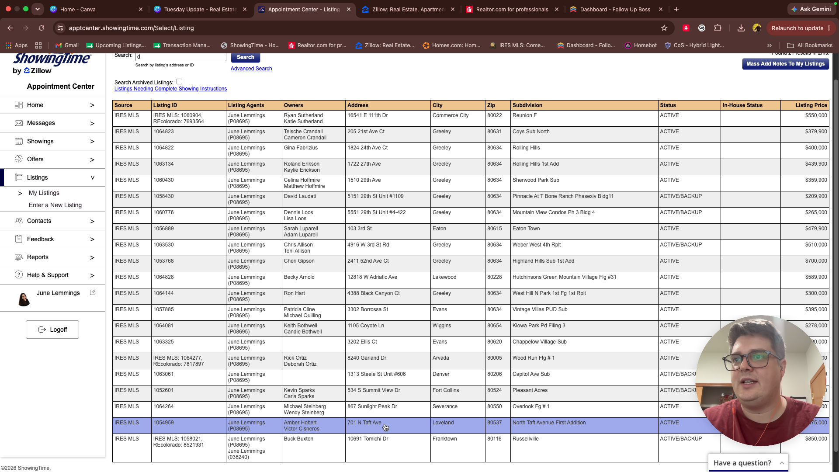Select My Listings submenu item
This screenshot has width=839, height=472.
pos(44,193)
